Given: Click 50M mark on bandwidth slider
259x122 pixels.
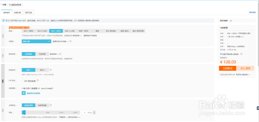Looking at the screenshot, I should pos(48,113).
